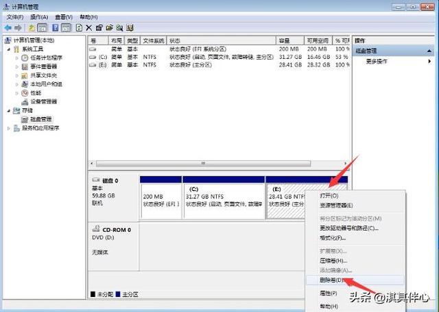This screenshot has height=312, width=439.
Task: Click the last toolbar settings icon
Action: [130, 27]
